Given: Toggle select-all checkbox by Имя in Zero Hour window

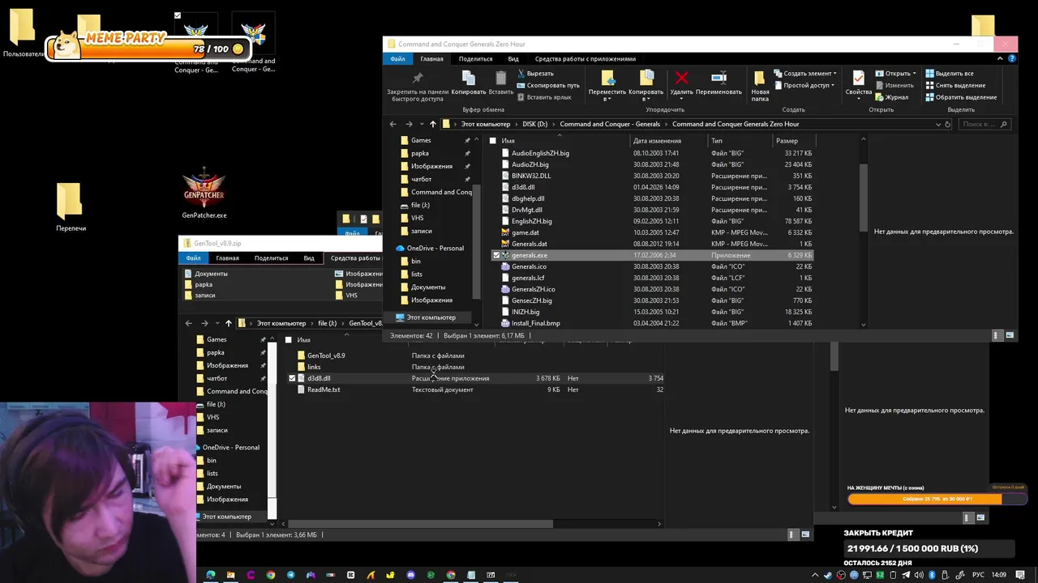Looking at the screenshot, I should click(492, 141).
